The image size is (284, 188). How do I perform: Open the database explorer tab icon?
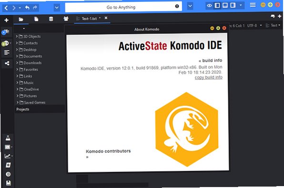click(51, 19)
